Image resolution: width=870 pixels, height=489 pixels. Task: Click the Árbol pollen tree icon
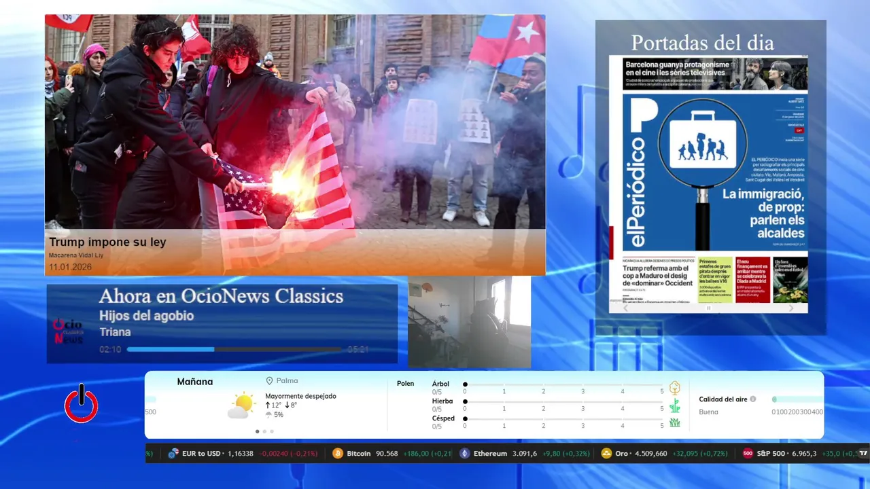(675, 388)
